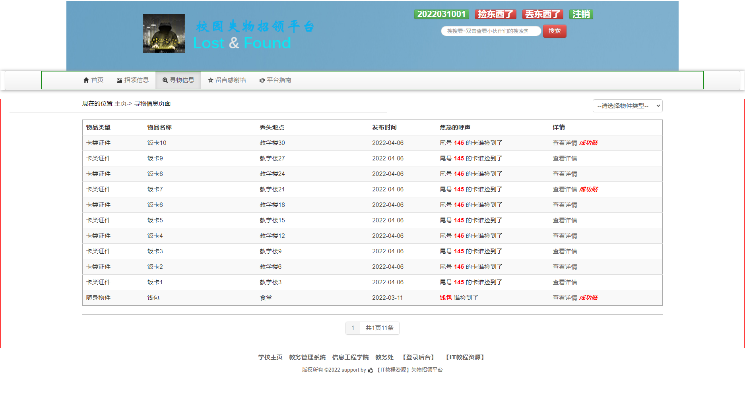This screenshot has height=401, width=745.
Task: View details for 饭卡7 row
Action: pyautogui.click(x=565, y=189)
